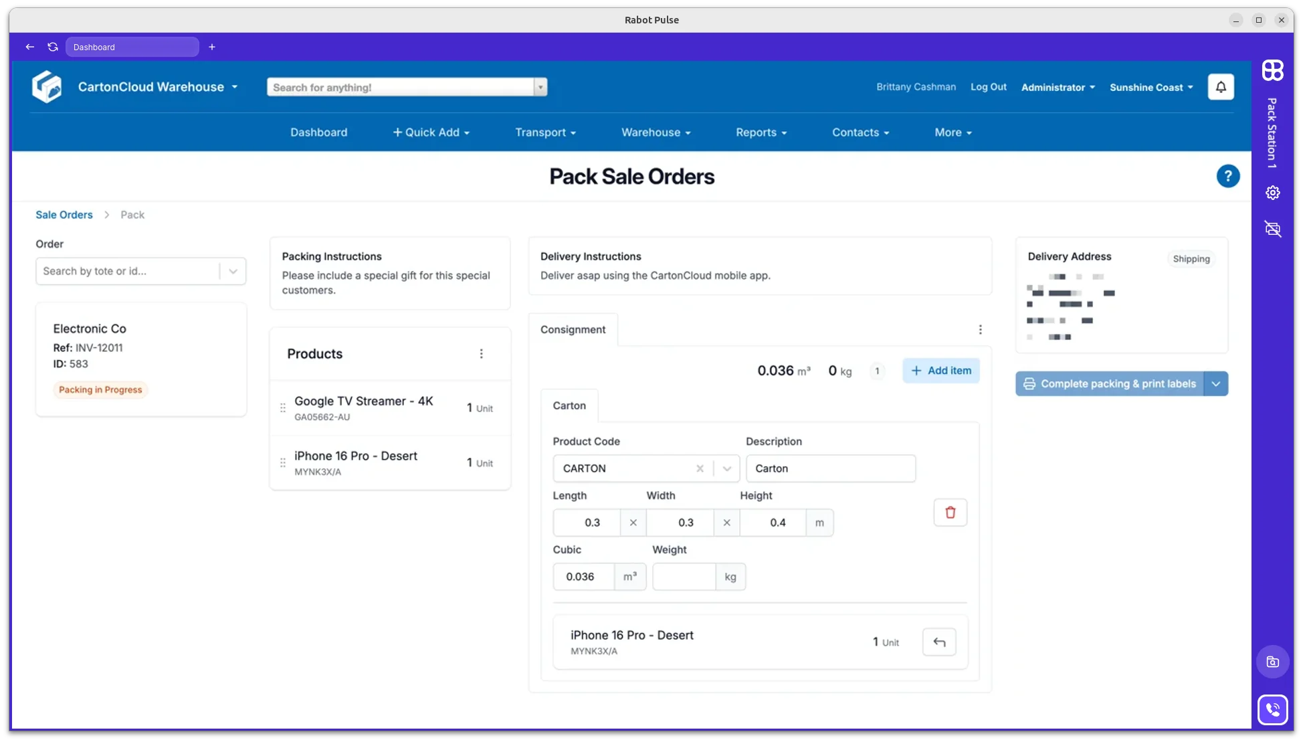Click the Sale Orders breadcrumb link
Screen dimensions: 1303x742
pyautogui.click(x=64, y=214)
